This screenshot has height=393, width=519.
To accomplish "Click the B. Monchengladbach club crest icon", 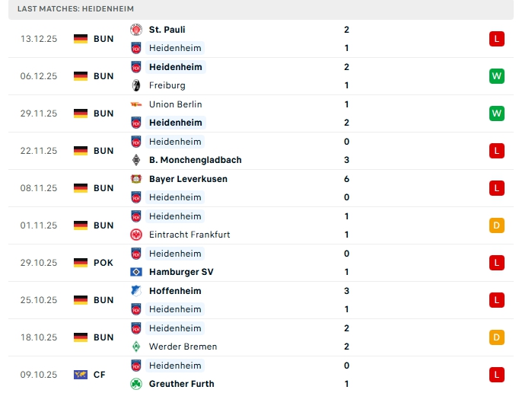I will point(136,160).
